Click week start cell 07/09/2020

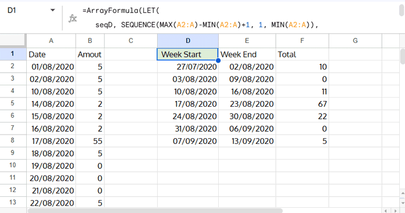[x=188, y=141]
